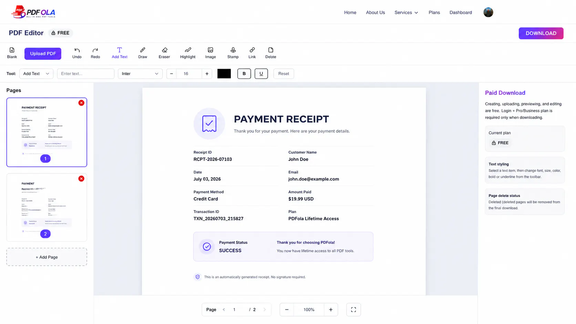Select the Draw tool
This screenshot has width=576, height=324.
(x=143, y=53)
